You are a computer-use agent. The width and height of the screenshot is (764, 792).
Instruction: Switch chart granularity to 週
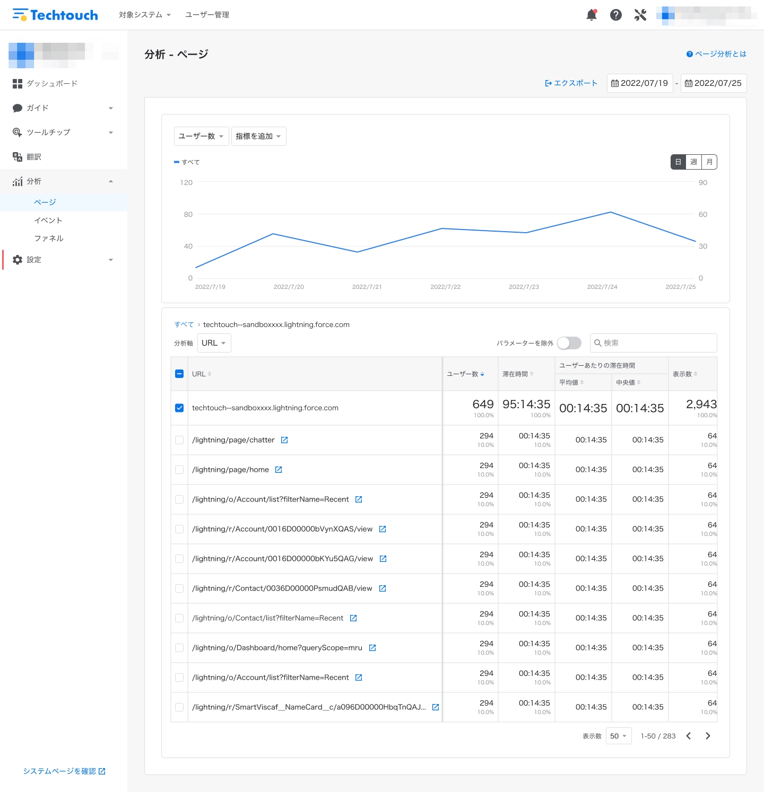(694, 162)
